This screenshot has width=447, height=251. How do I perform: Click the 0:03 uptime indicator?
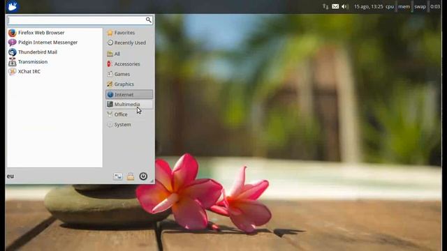(x=435, y=6)
